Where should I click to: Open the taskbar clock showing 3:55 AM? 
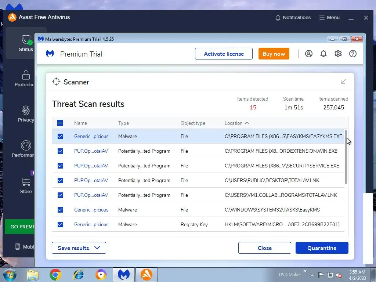(x=357, y=275)
